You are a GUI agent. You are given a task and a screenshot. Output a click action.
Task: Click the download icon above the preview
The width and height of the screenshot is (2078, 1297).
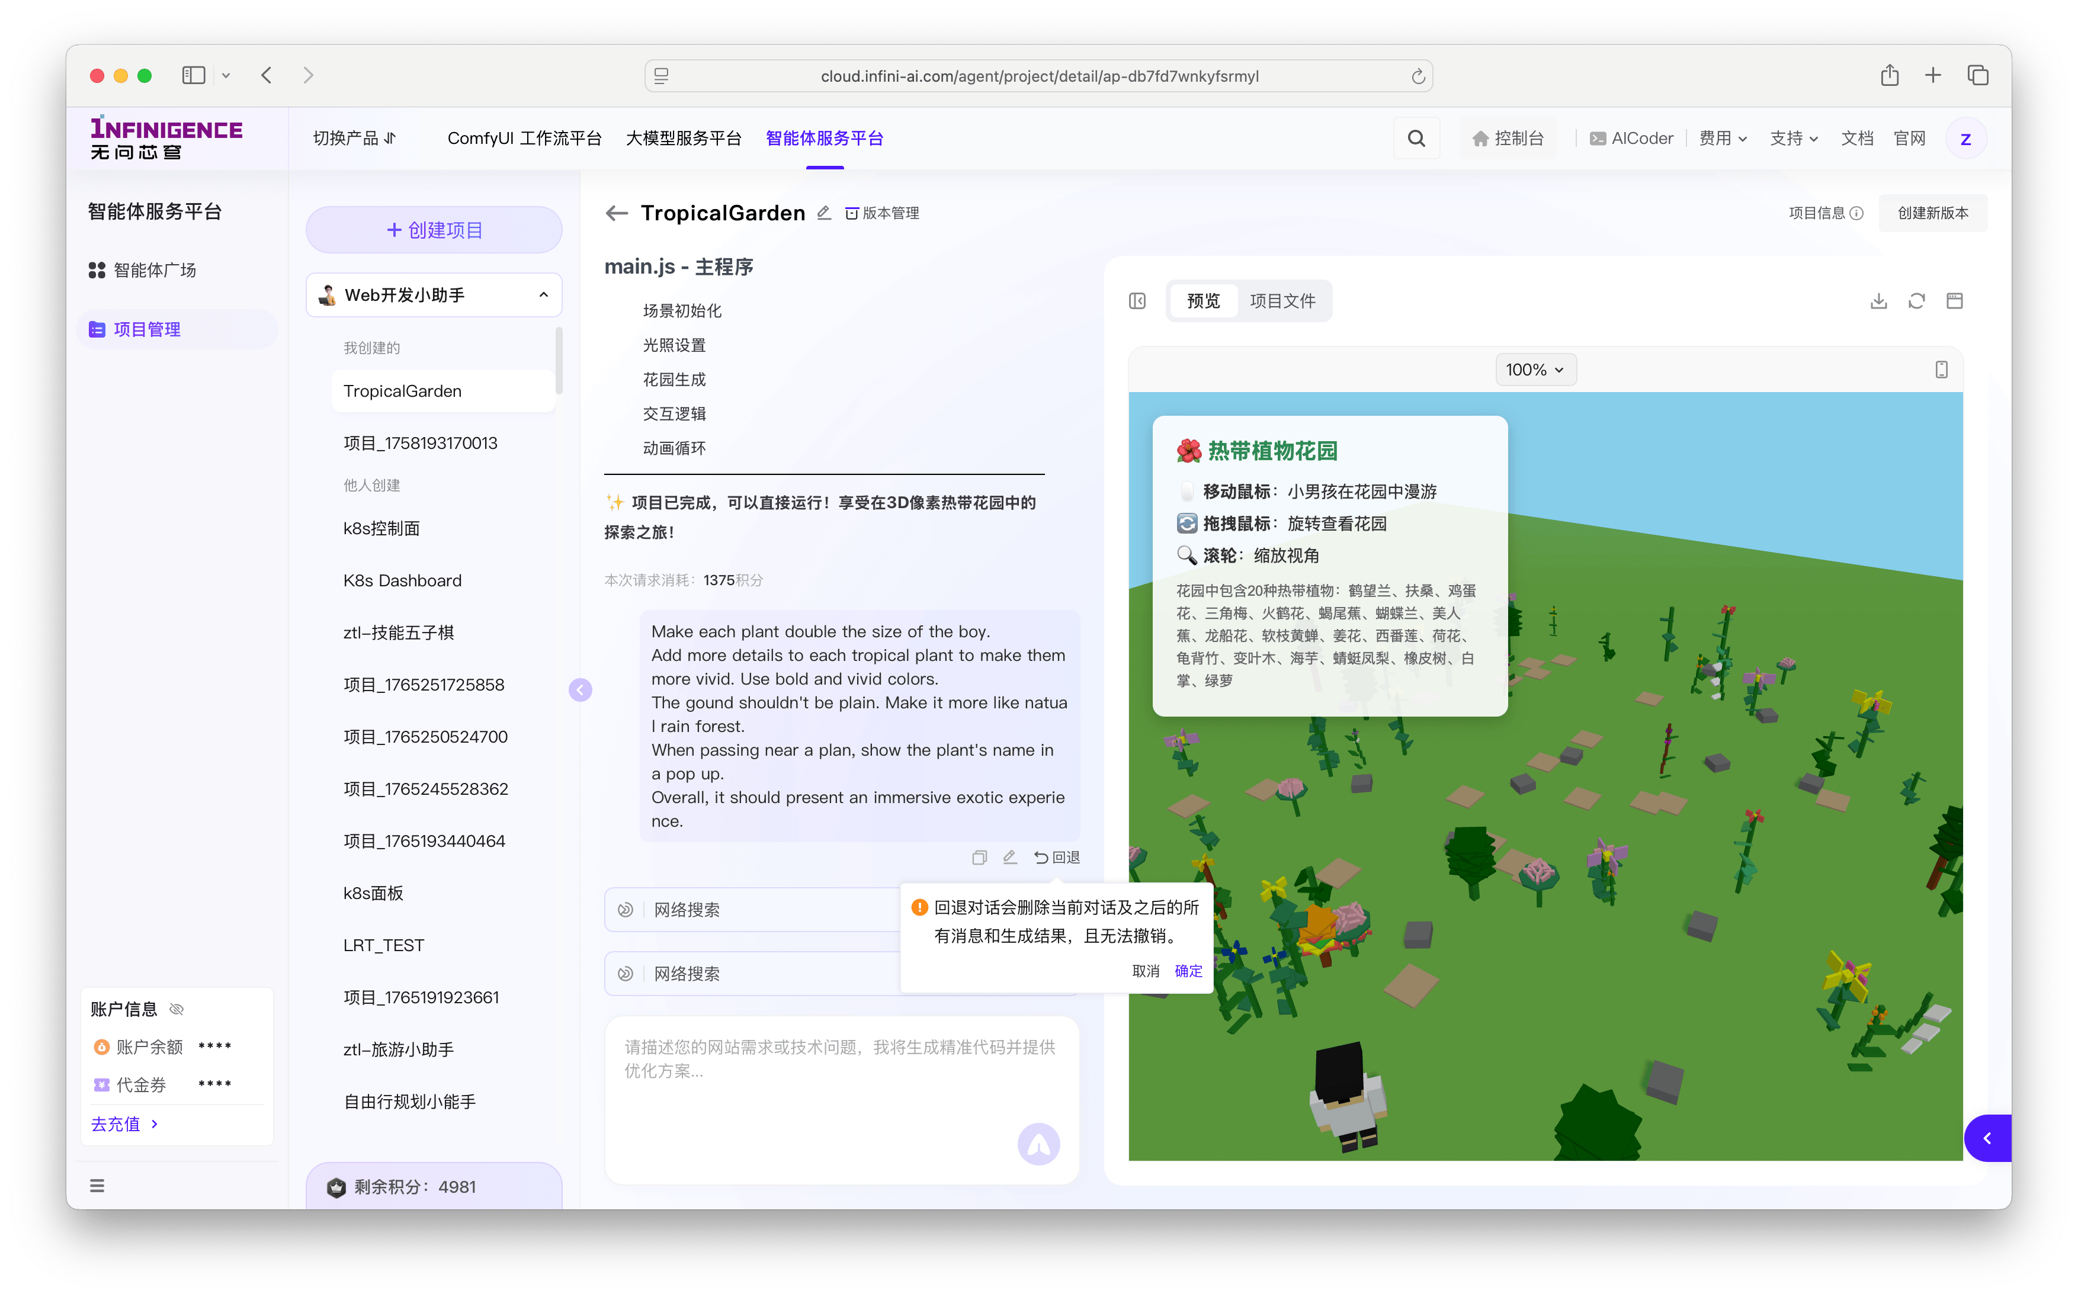click(1879, 300)
